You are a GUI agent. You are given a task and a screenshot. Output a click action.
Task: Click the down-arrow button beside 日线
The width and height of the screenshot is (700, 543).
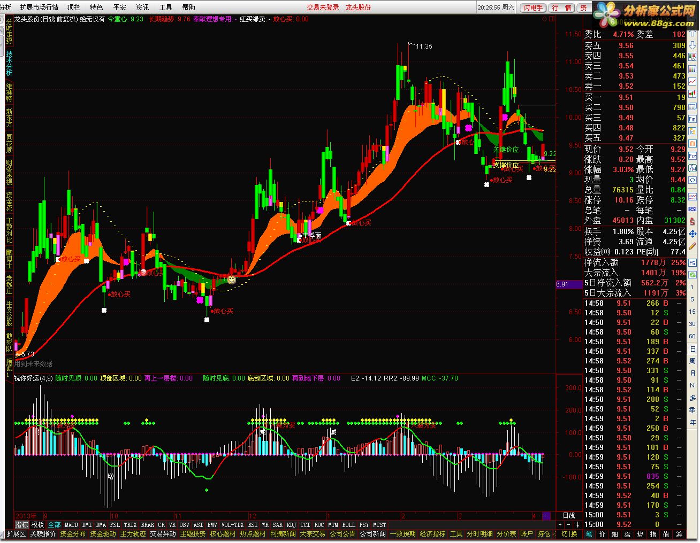tap(577, 524)
